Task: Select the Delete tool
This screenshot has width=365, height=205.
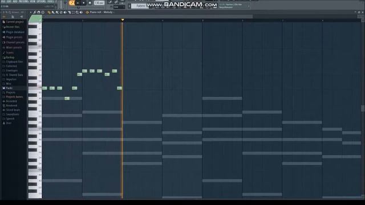Action: click(x=61, y=13)
